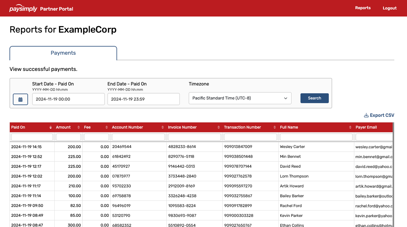Image resolution: width=407 pixels, height=227 pixels.
Task: Sort by Transaction Number column arrows
Action: [275, 127]
